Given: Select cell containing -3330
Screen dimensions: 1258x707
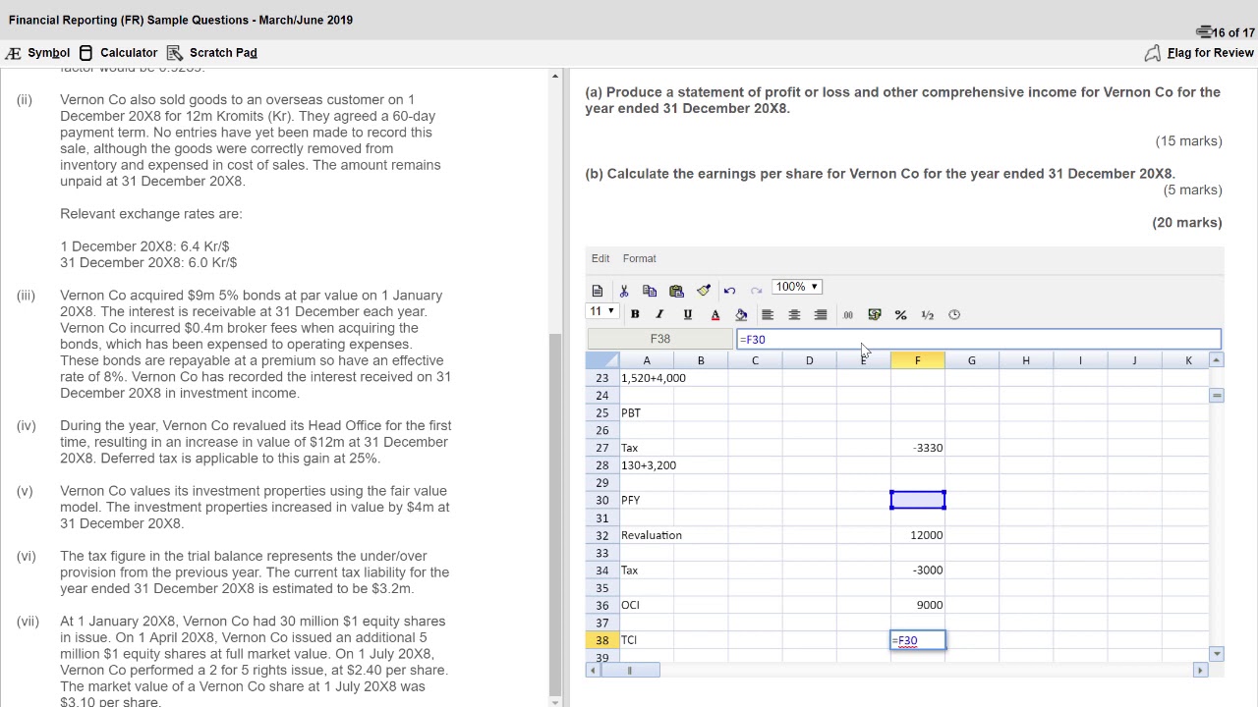Looking at the screenshot, I should click(x=918, y=448).
